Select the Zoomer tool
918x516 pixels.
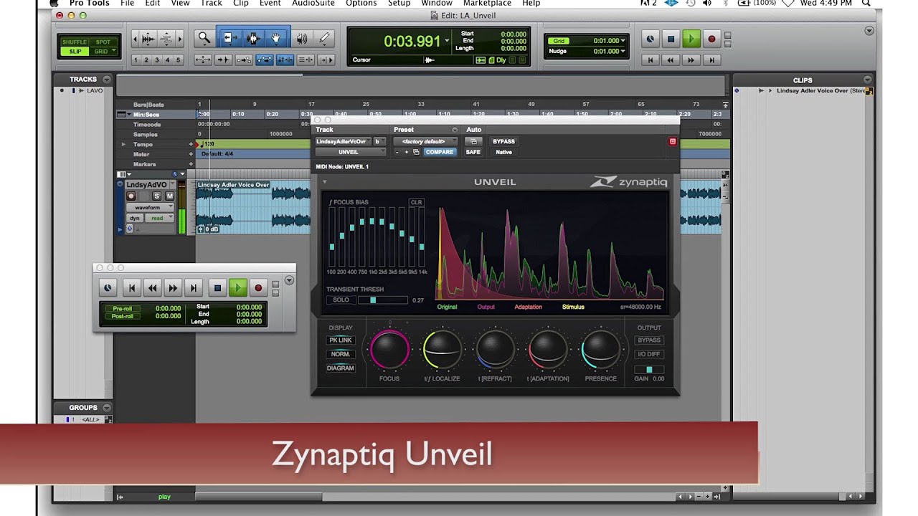pyautogui.click(x=204, y=38)
